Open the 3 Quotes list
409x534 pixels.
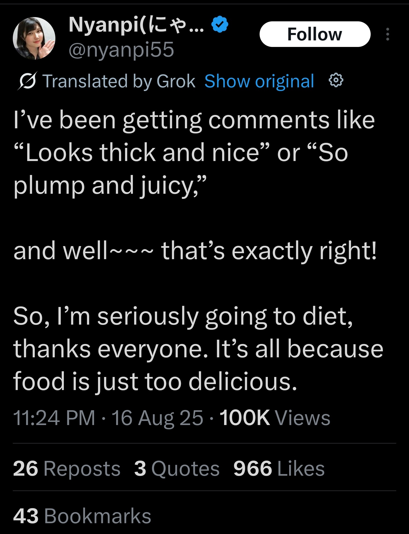click(177, 469)
